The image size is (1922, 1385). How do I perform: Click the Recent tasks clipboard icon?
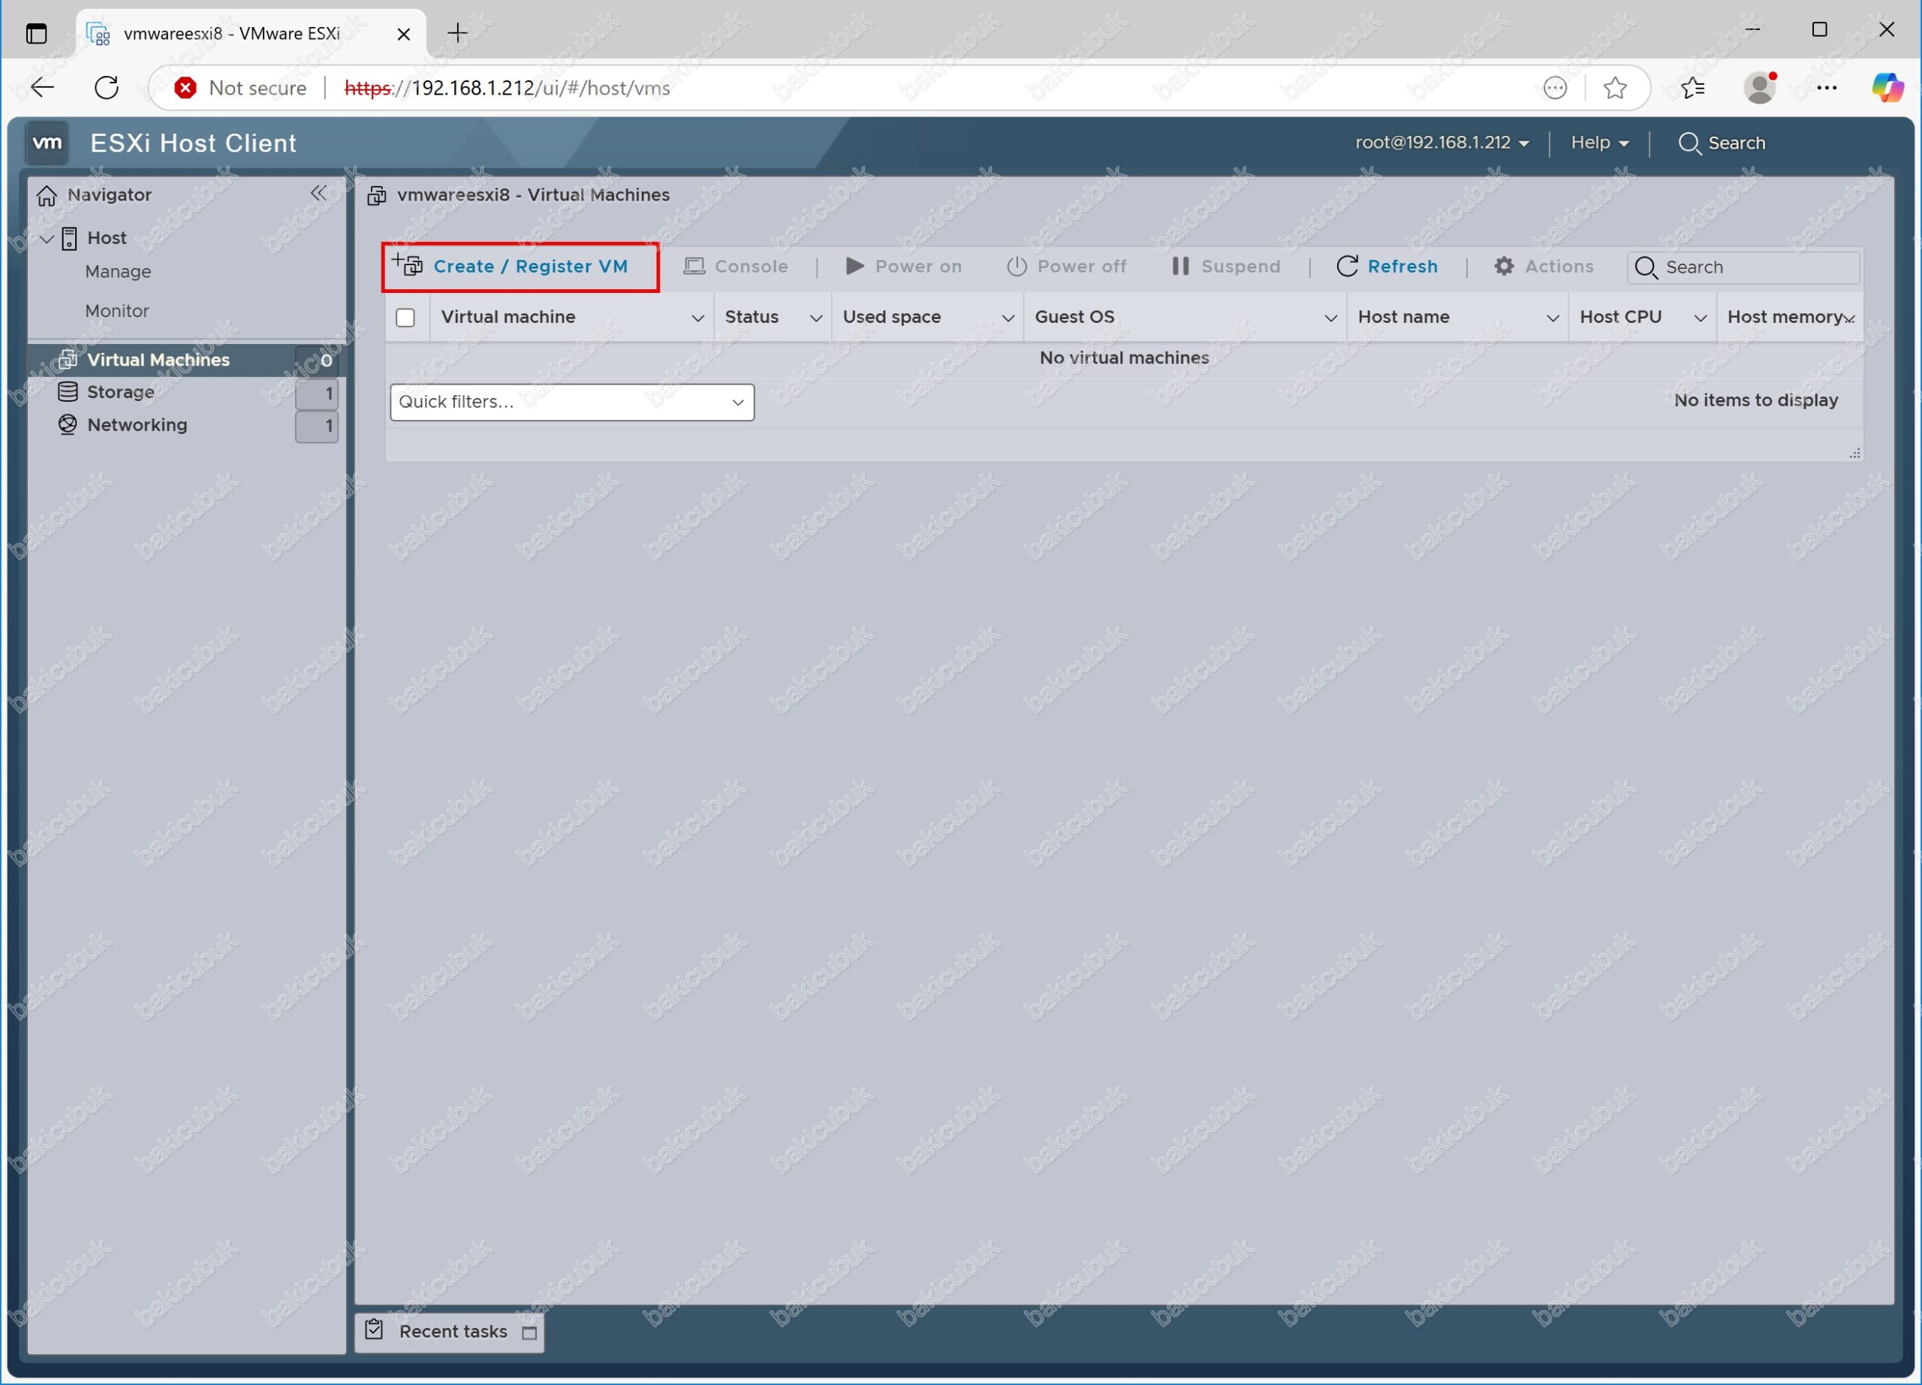click(x=374, y=1329)
